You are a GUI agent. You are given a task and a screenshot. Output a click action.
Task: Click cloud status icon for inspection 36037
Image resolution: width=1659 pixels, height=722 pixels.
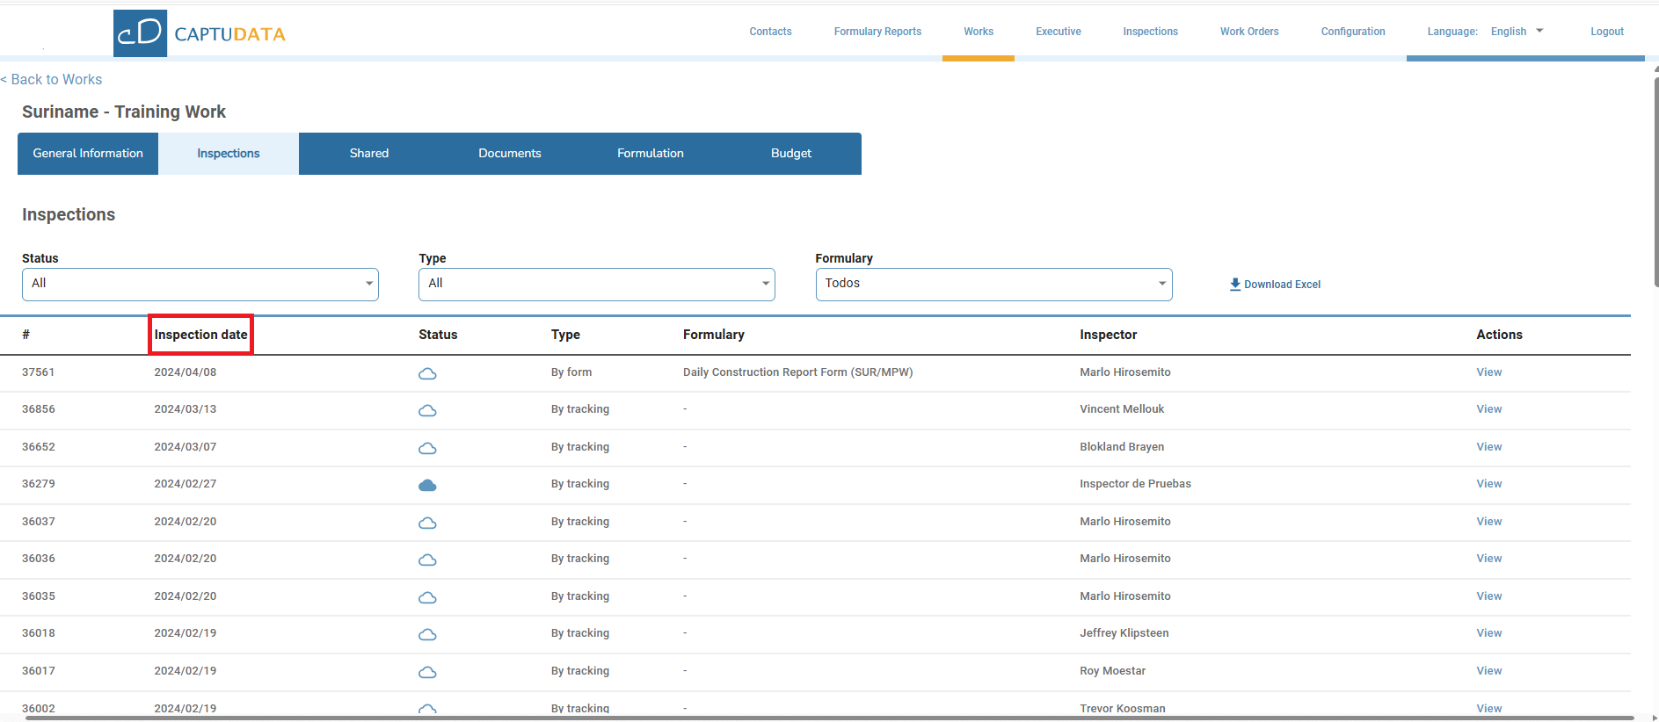click(427, 523)
